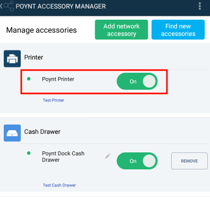This screenshot has width=210, height=197.
Task: Select the Cash Drawer category icon
Action: pos(12,133)
